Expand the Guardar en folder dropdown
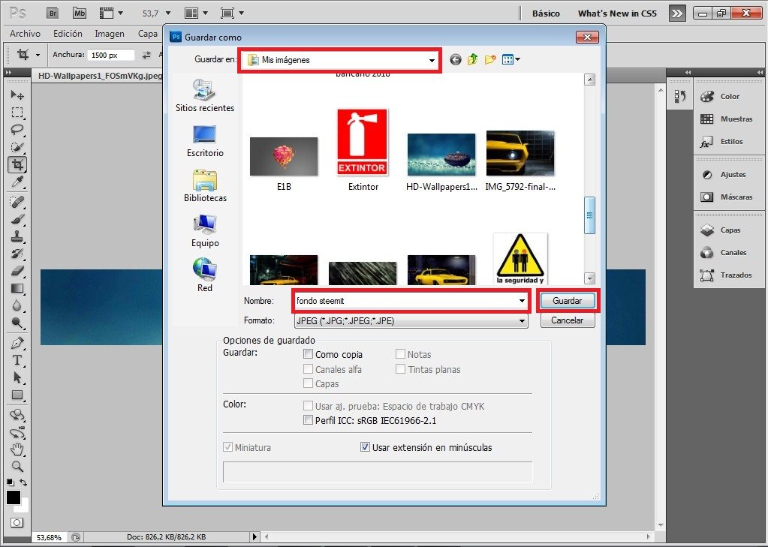The image size is (768, 547). 432,60
